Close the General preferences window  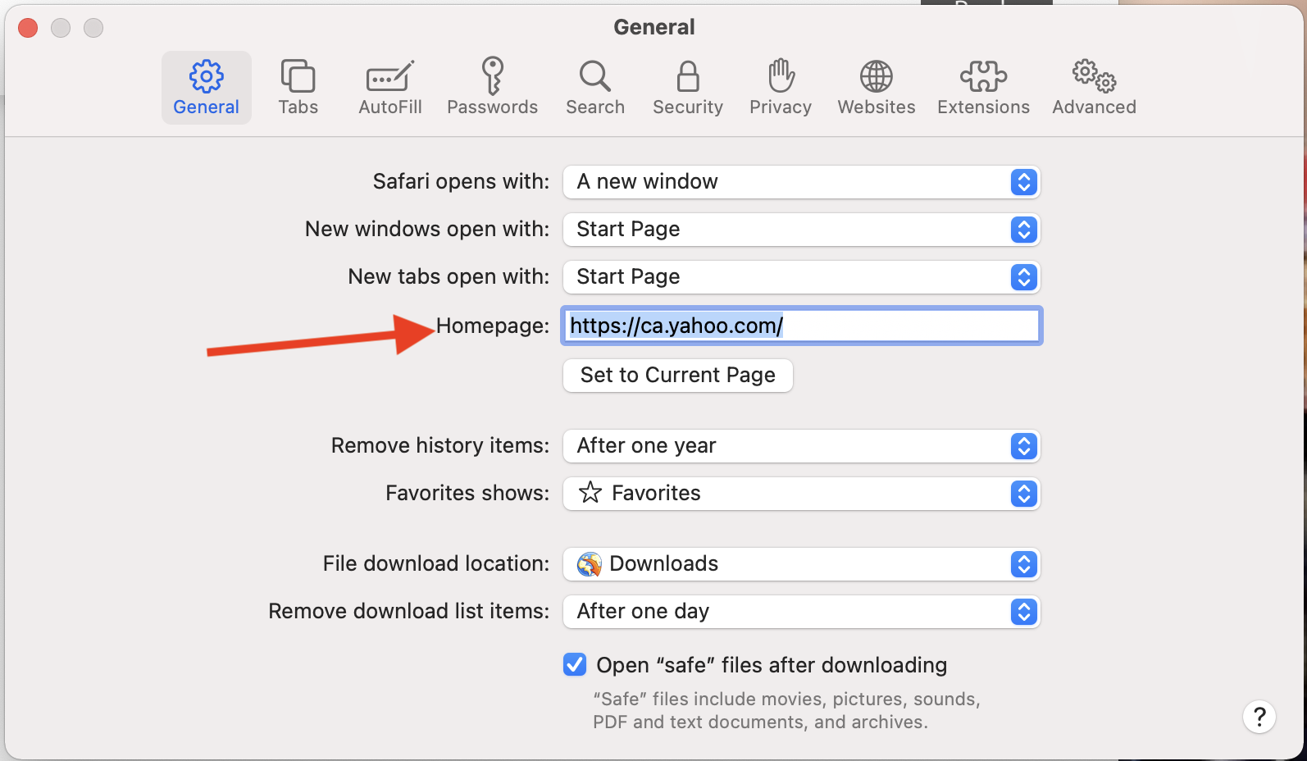pyautogui.click(x=28, y=28)
